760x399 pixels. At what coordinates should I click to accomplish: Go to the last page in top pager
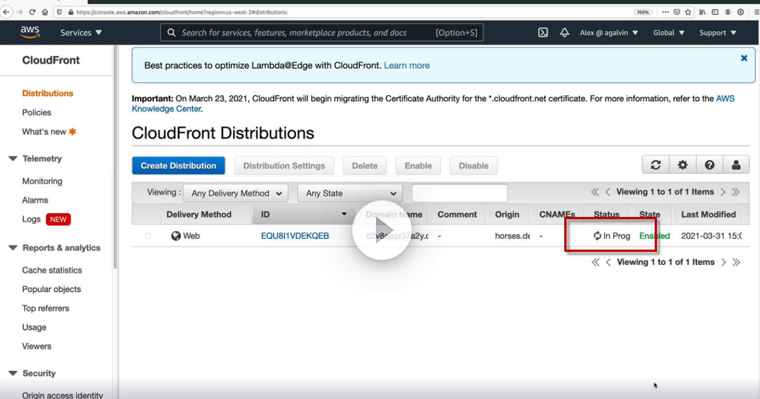(x=736, y=192)
